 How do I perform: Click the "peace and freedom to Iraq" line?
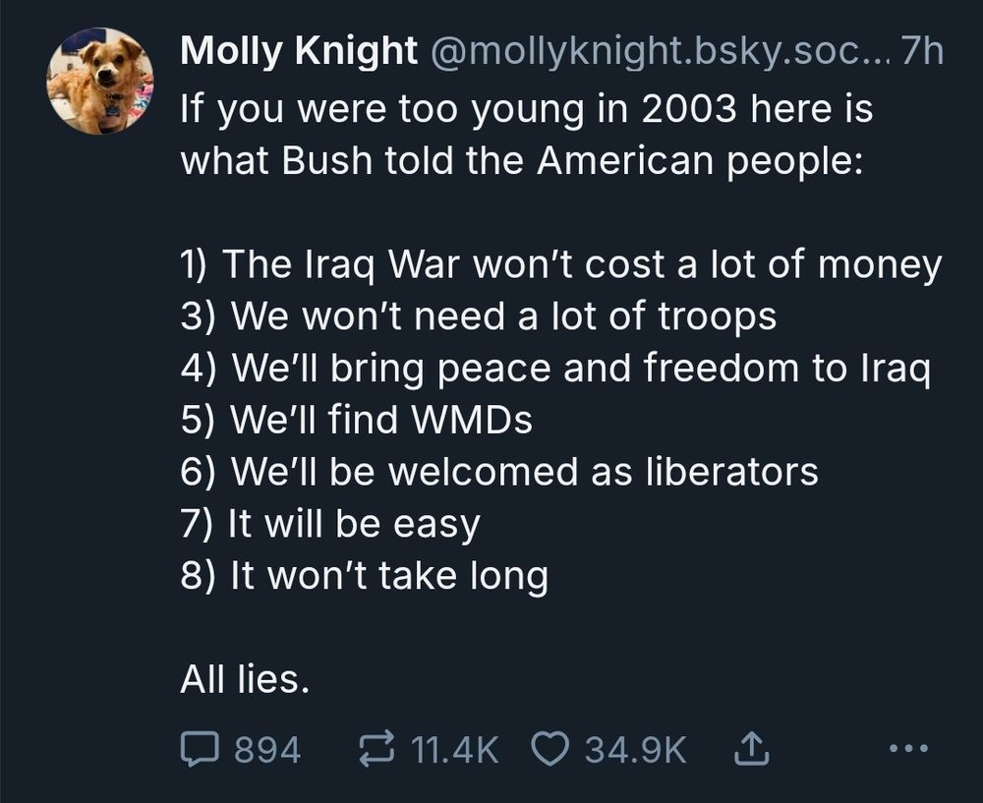click(555, 369)
